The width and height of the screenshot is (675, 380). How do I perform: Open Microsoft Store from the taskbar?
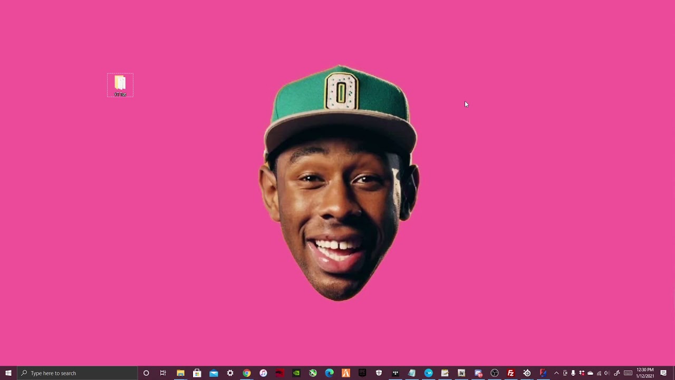(x=197, y=373)
